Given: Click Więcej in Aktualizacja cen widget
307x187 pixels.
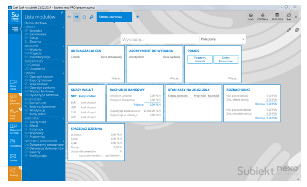Looking at the screenshot, I should tap(117, 78).
